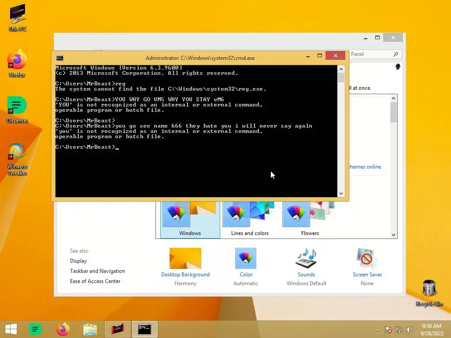
Task: Open This PC desktop icon
Action: (17, 18)
